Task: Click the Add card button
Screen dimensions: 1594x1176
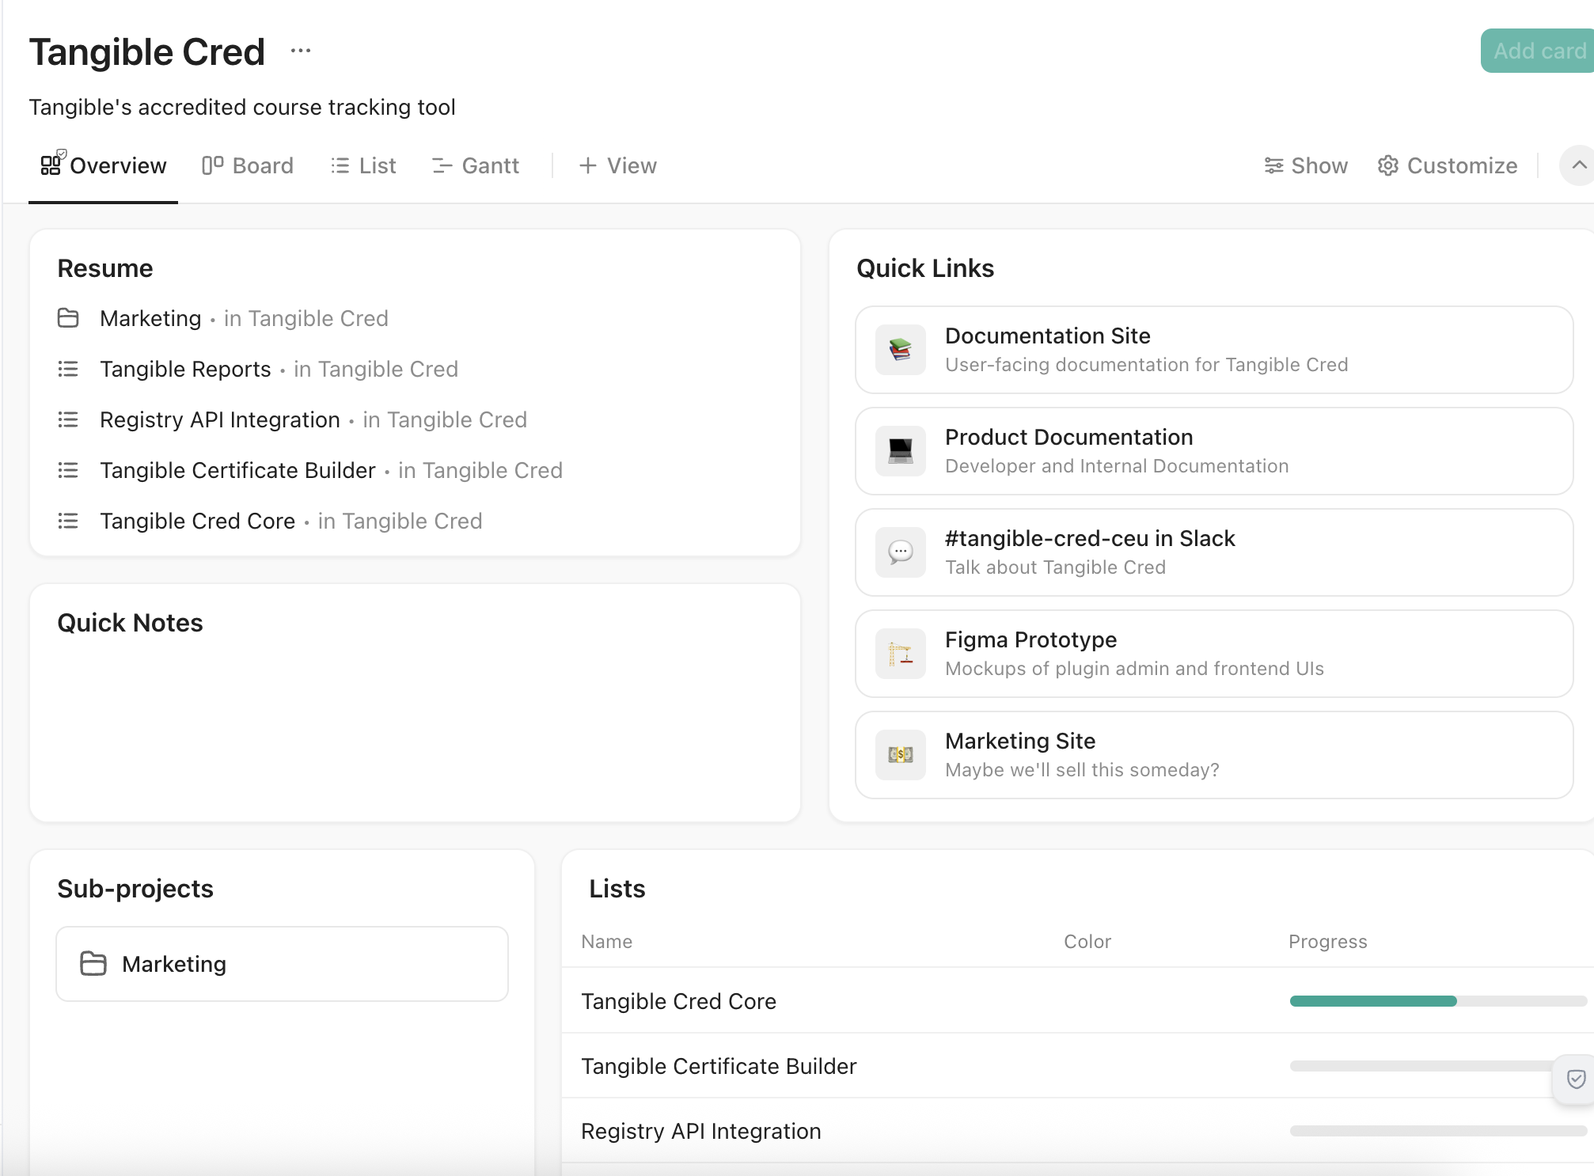Action: coord(1538,51)
